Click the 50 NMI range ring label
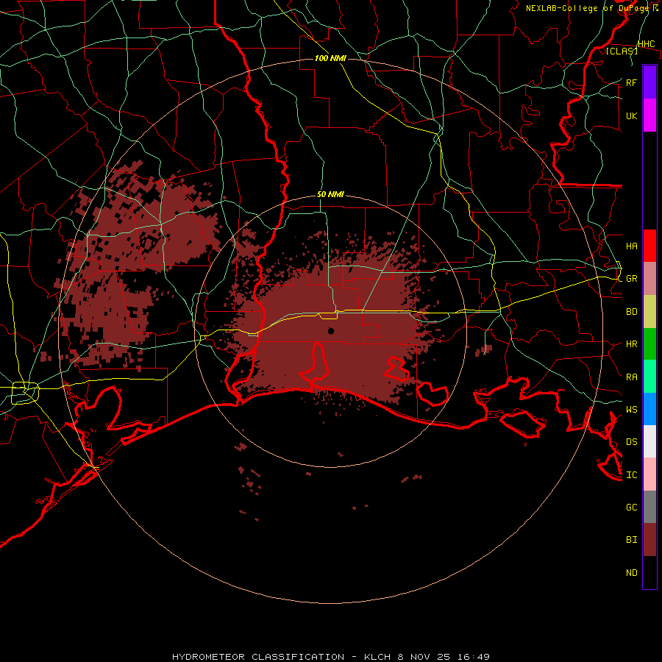662x662 pixels. 330,194
